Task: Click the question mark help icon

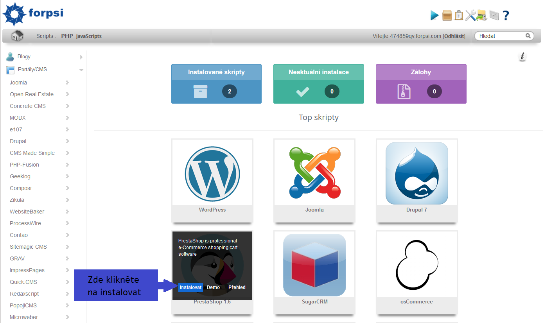Action: click(x=506, y=15)
